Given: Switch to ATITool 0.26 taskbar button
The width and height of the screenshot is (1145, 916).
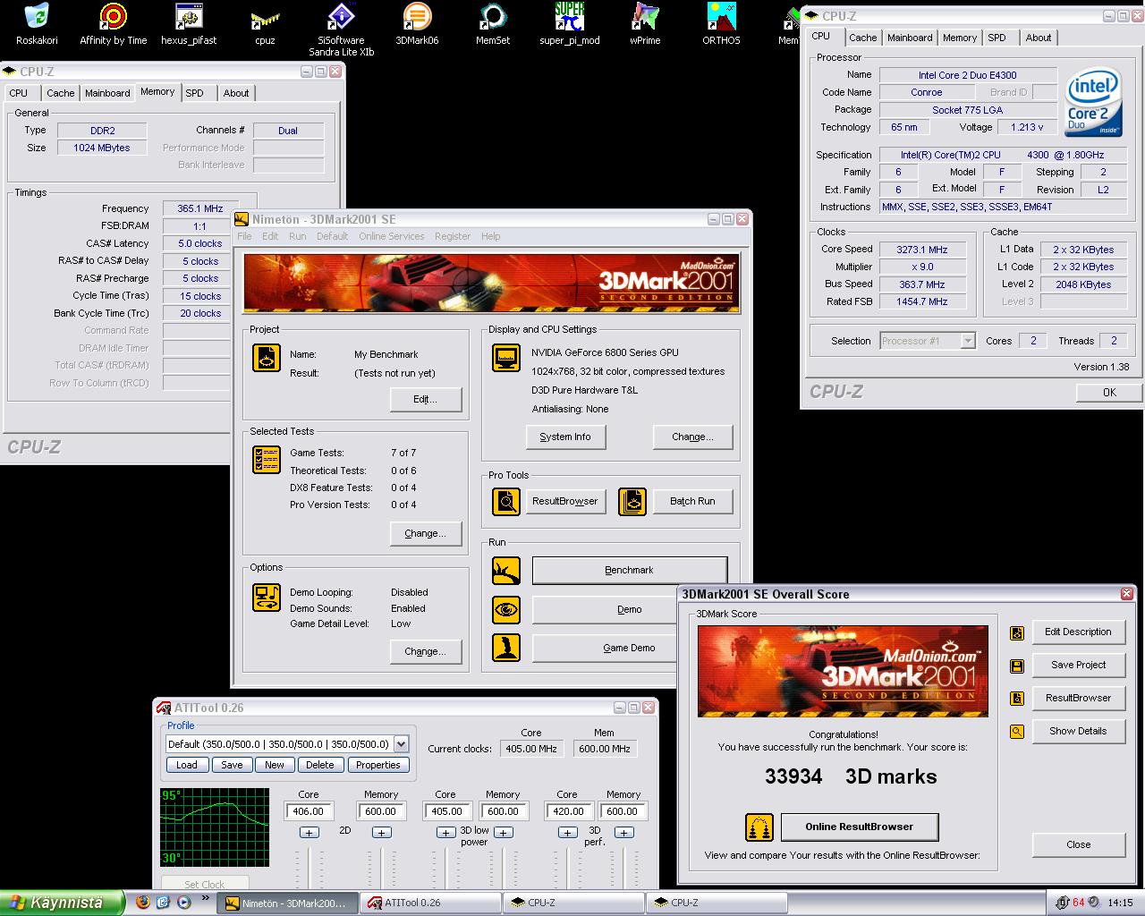Looking at the screenshot, I should [428, 903].
